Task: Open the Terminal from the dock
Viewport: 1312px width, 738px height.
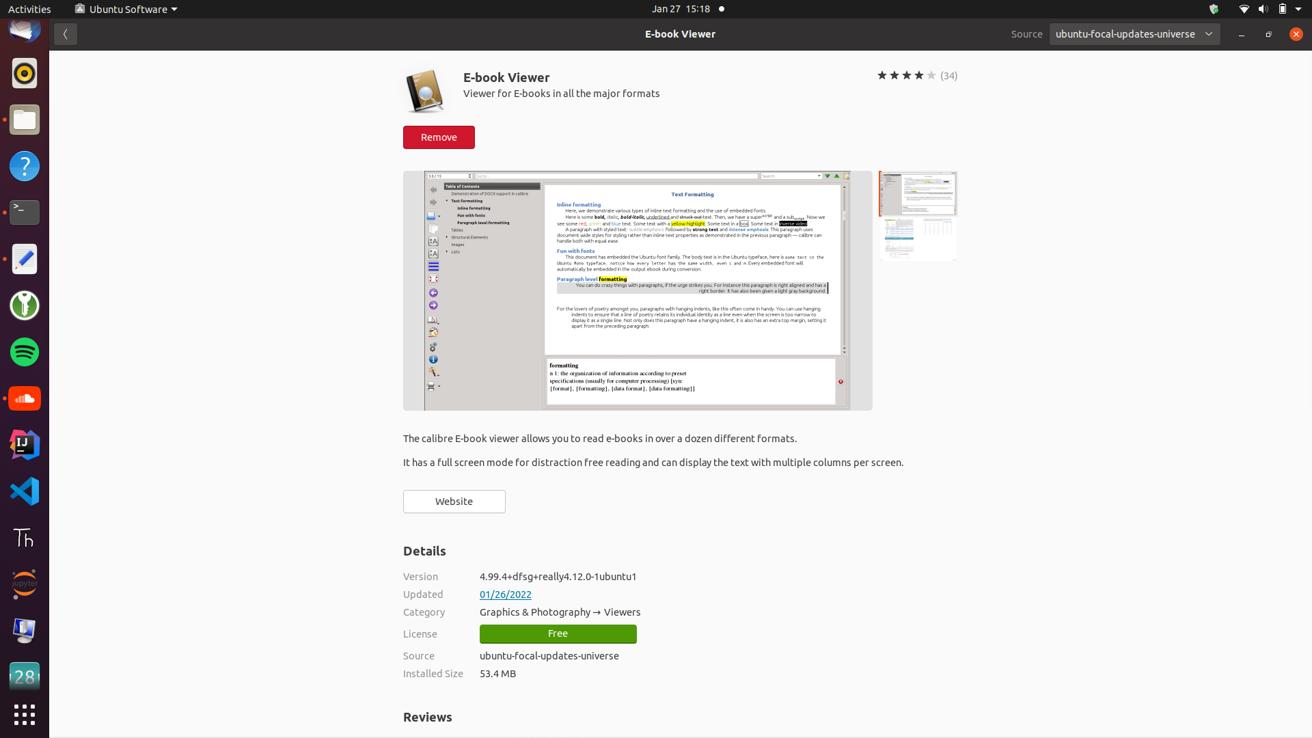Action: (25, 213)
